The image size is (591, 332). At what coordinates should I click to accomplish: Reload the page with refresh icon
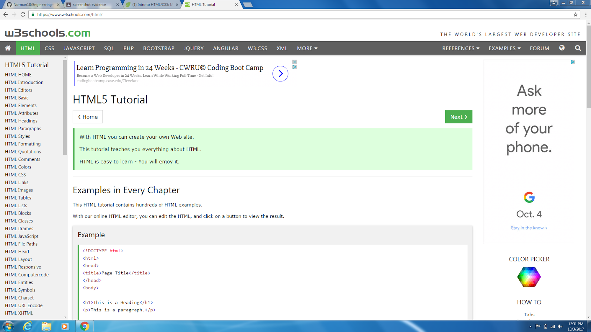click(23, 14)
